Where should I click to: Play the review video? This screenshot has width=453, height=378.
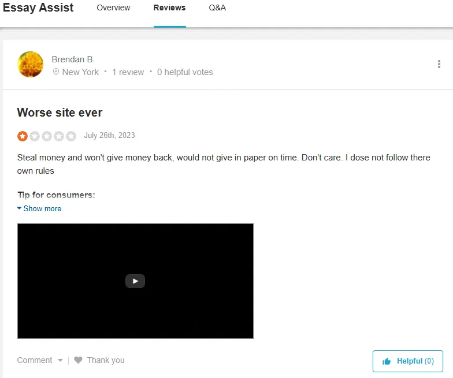[135, 281]
